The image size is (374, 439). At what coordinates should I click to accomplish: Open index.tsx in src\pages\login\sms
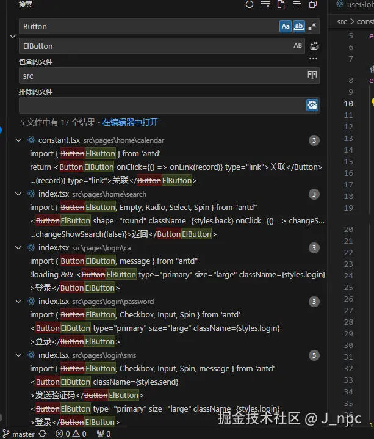pos(54,355)
